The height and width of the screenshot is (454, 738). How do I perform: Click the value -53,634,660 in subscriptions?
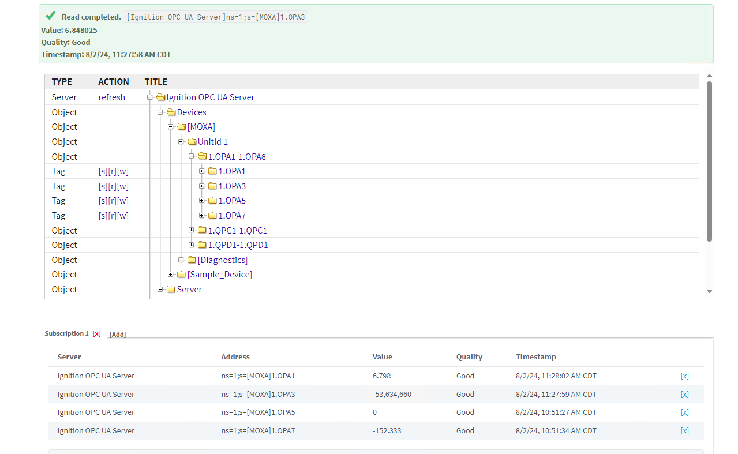tap(392, 395)
